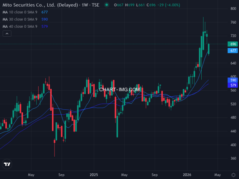Click the 360 level on price axis

point(233,158)
